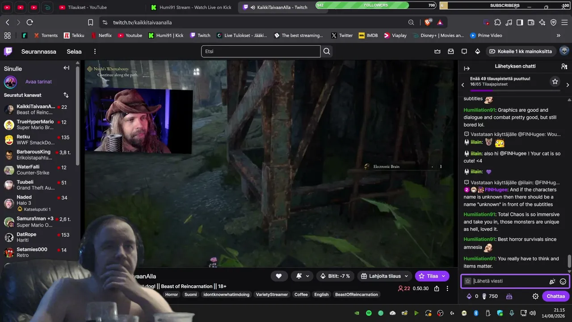Viewport: 572px width, 322px height.
Task: Open the Prime loot crown icon
Action: pos(437,51)
